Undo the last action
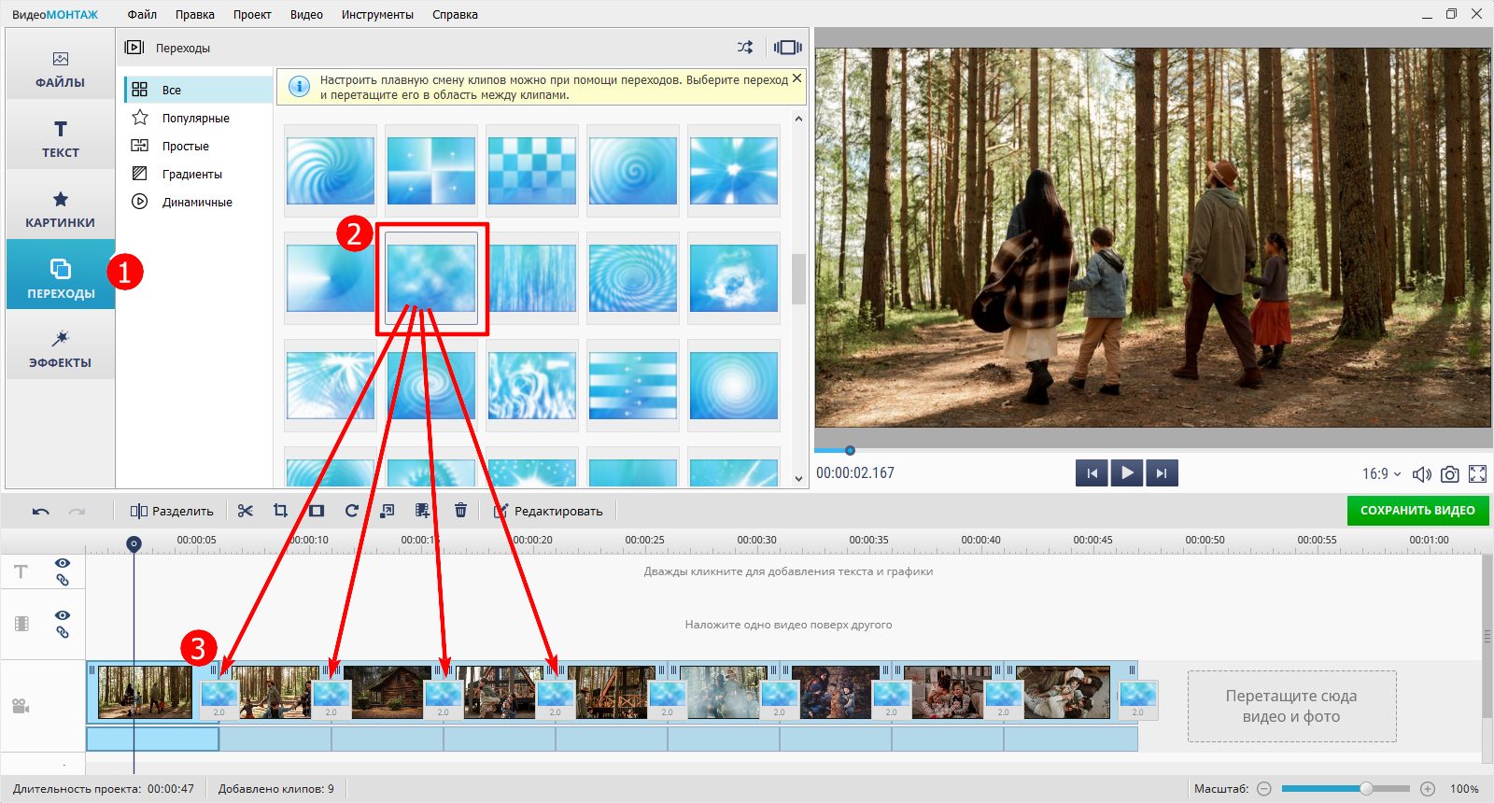The width and height of the screenshot is (1494, 803). (x=40, y=512)
